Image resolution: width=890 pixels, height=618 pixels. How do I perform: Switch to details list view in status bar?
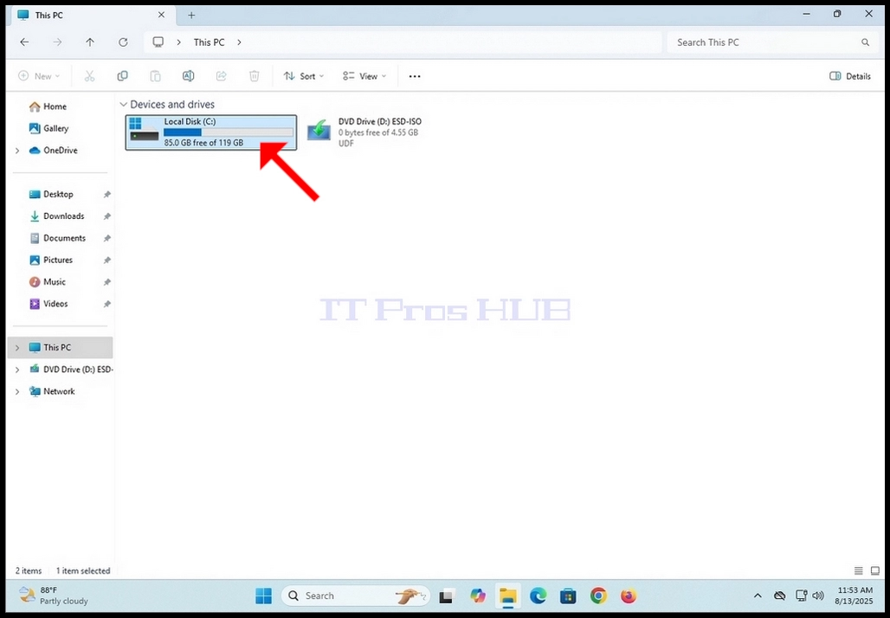[859, 571]
